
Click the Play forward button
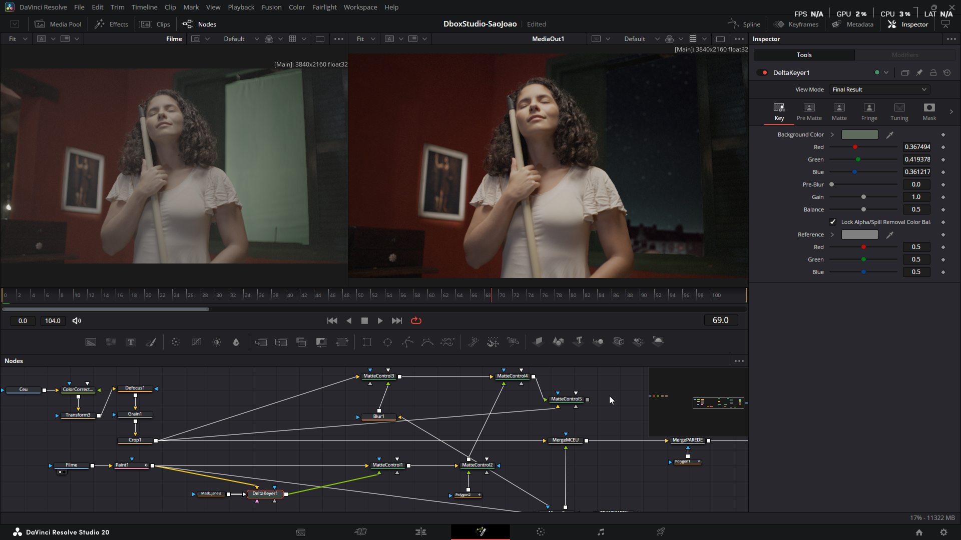pyautogui.click(x=380, y=321)
